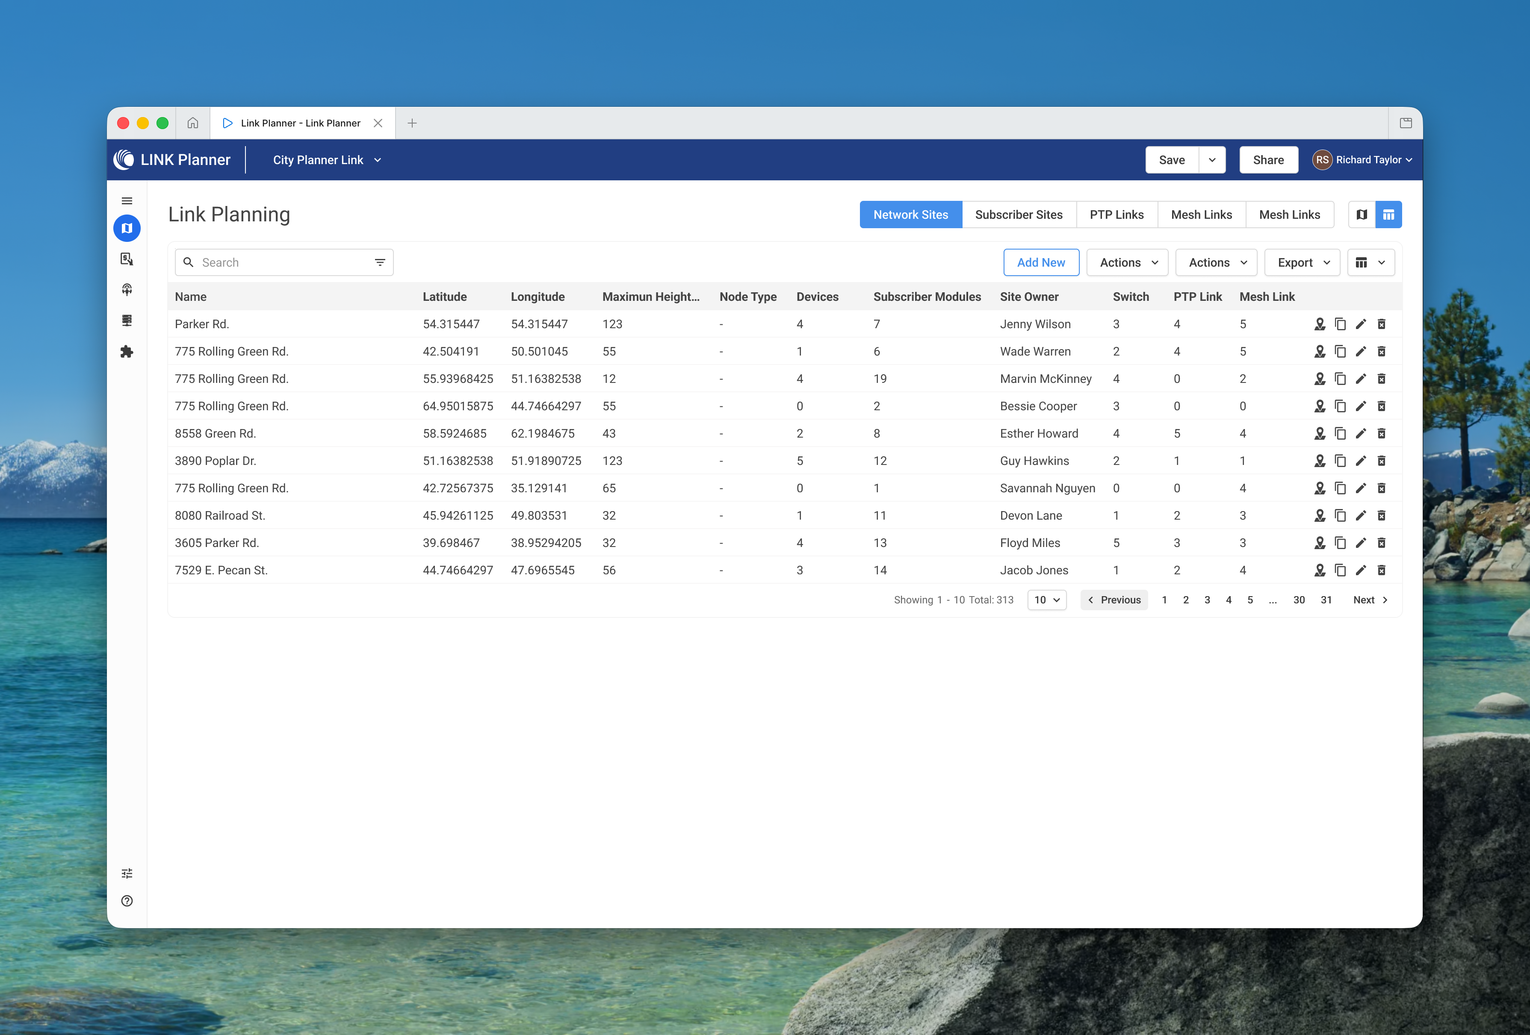
Task: Go to page 31
Action: tap(1326, 600)
